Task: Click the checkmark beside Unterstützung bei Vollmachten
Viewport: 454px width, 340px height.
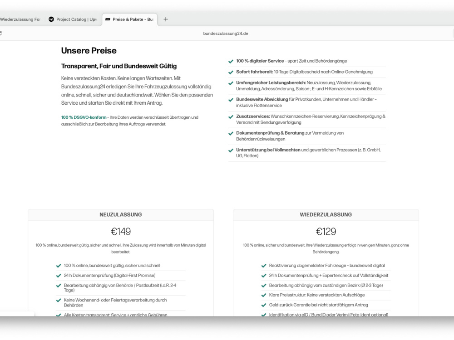Action: click(x=231, y=151)
